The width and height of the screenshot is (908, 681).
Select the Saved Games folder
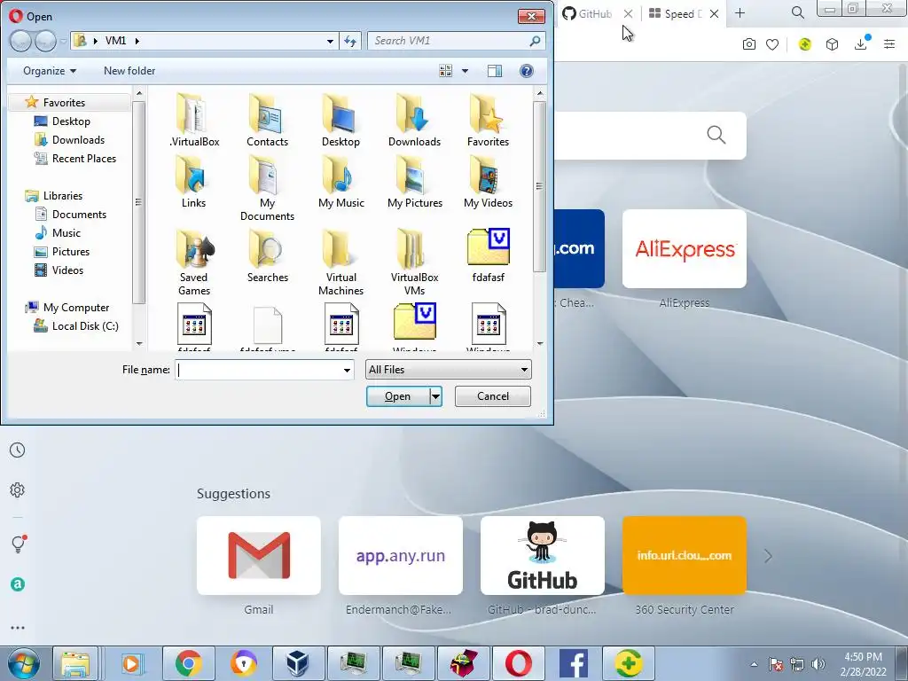coord(194,262)
